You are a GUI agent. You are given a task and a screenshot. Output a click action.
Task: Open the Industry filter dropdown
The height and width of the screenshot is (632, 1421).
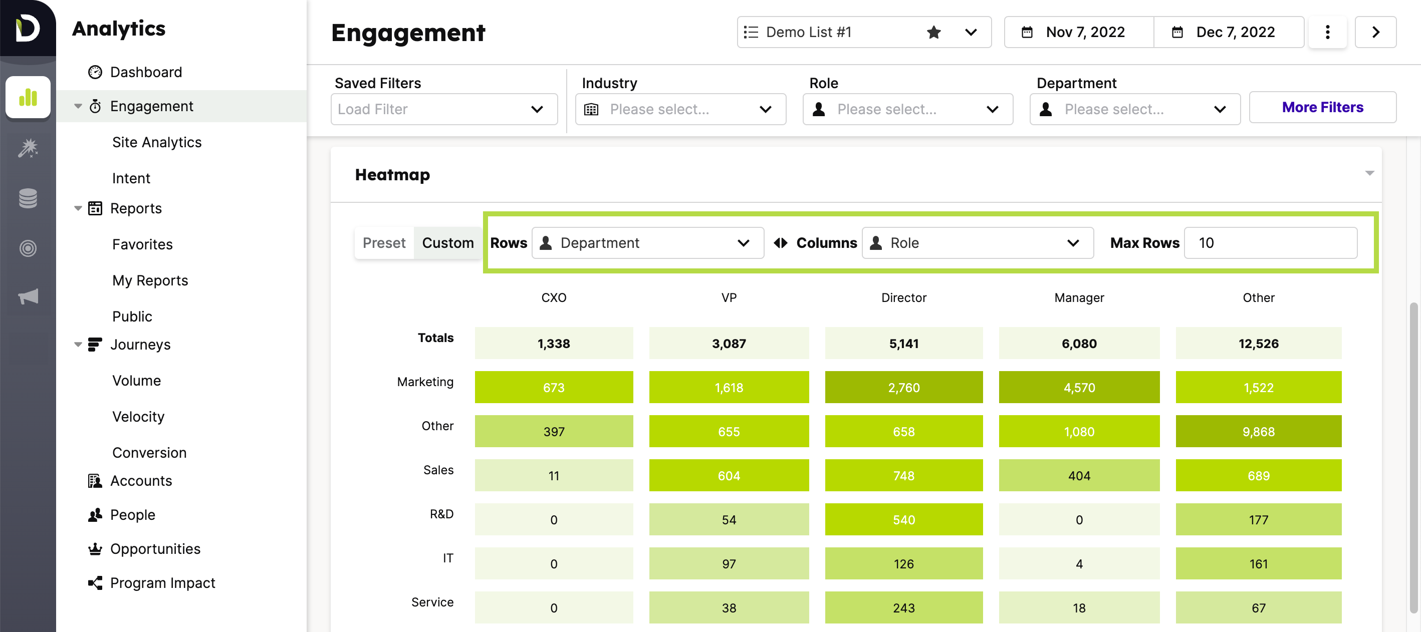pos(680,109)
